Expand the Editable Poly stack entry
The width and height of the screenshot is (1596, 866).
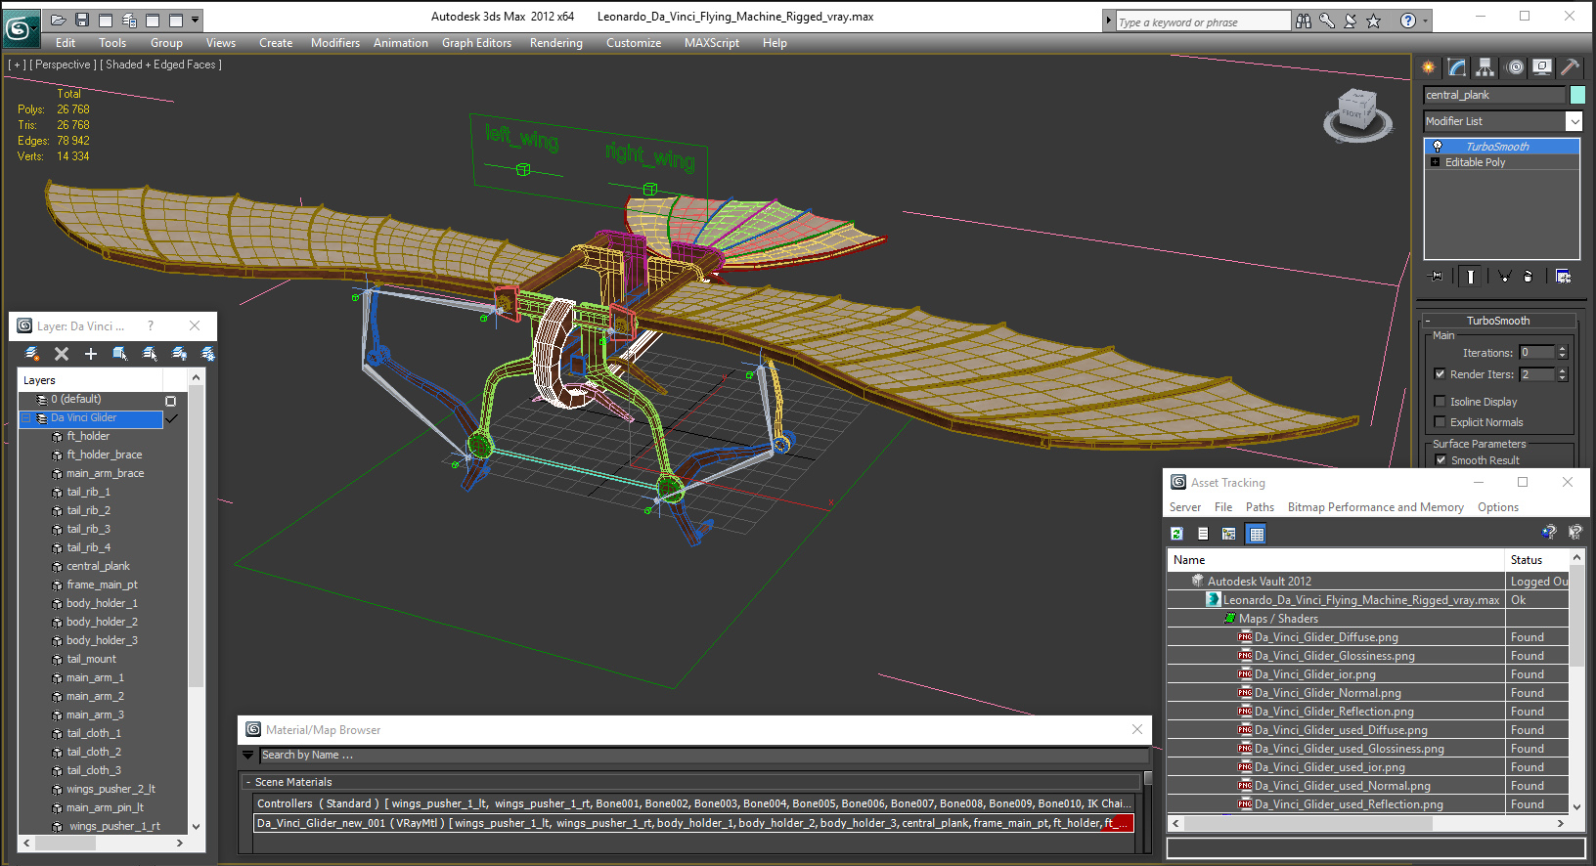click(1435, 162)
